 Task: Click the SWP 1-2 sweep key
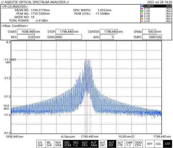pos(129,144)
